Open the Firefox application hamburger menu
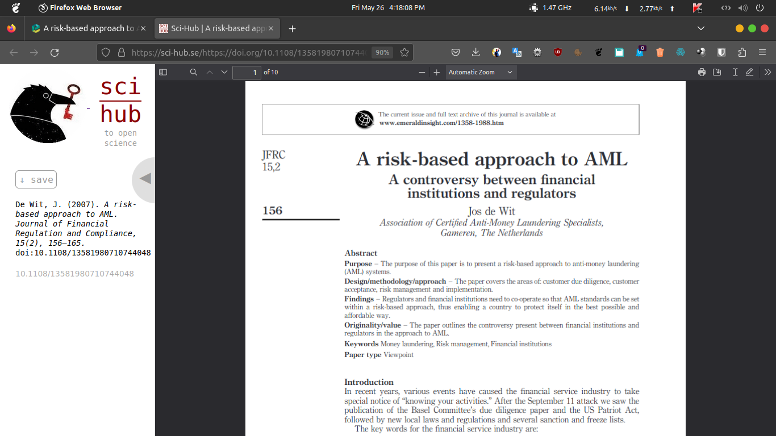This screenshot has width=776, height=436. 762,52
